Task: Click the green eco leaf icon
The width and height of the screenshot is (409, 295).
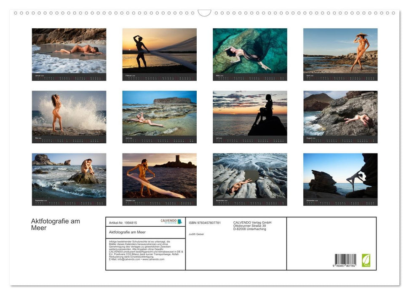Action: tap(366, 261)
